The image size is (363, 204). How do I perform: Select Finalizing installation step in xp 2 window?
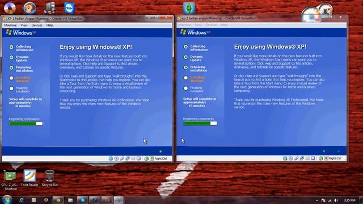point(194,90)
